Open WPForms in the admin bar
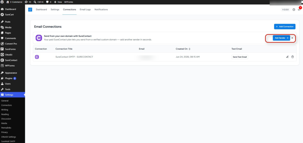 [x=69, y=2]
